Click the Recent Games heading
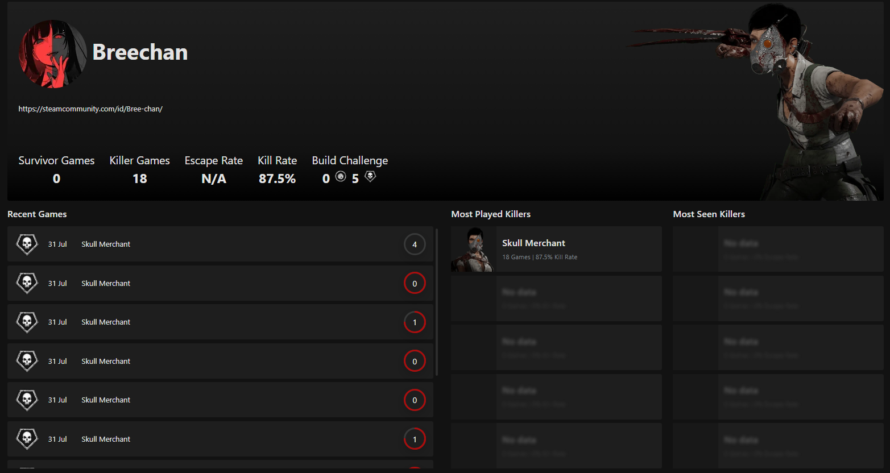Screen dimensions: 890x473 pos(37,214)
